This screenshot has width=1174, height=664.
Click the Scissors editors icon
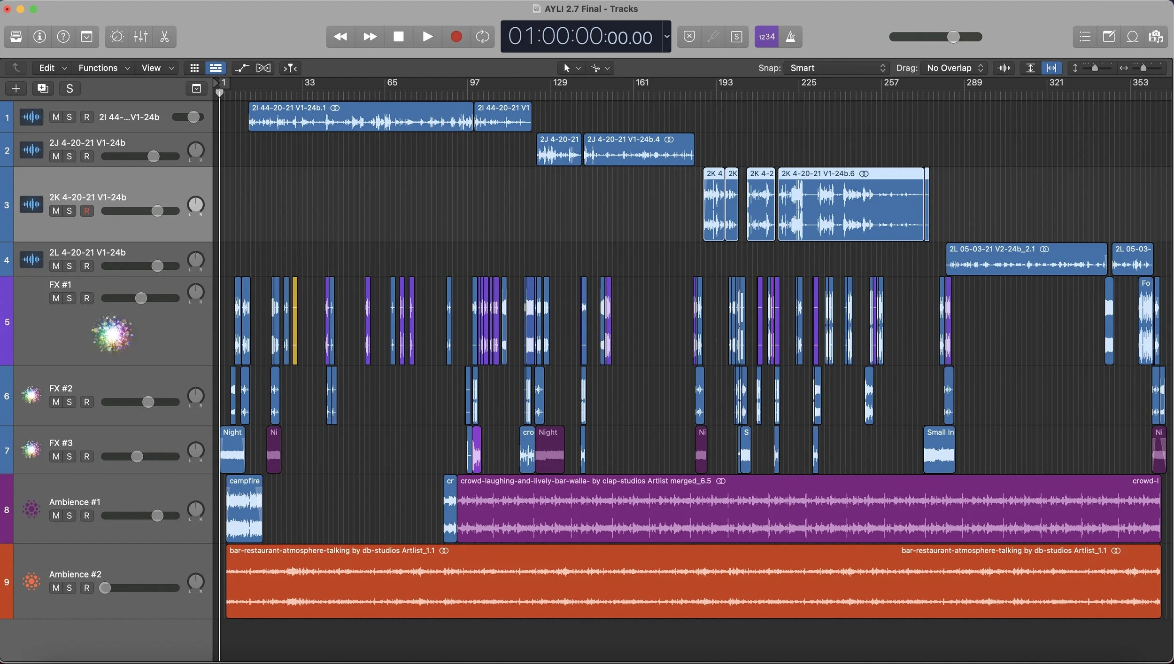164,37
